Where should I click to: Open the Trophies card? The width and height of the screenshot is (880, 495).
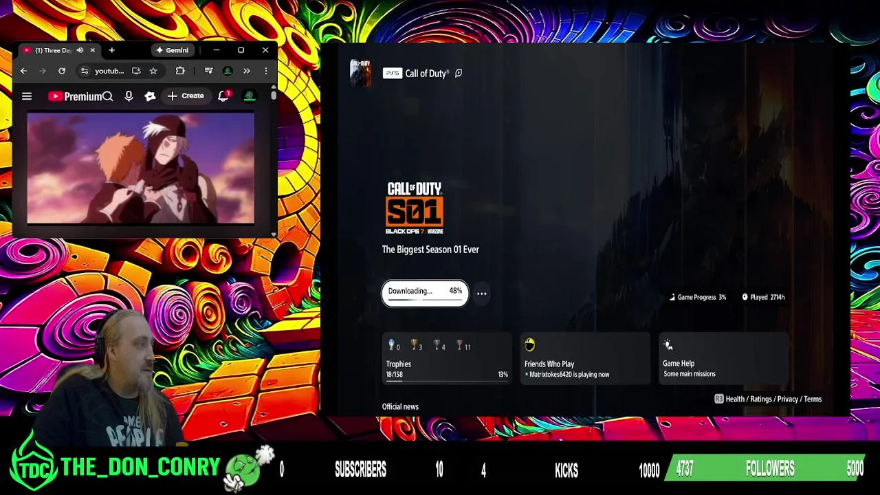tap(447, 359)
